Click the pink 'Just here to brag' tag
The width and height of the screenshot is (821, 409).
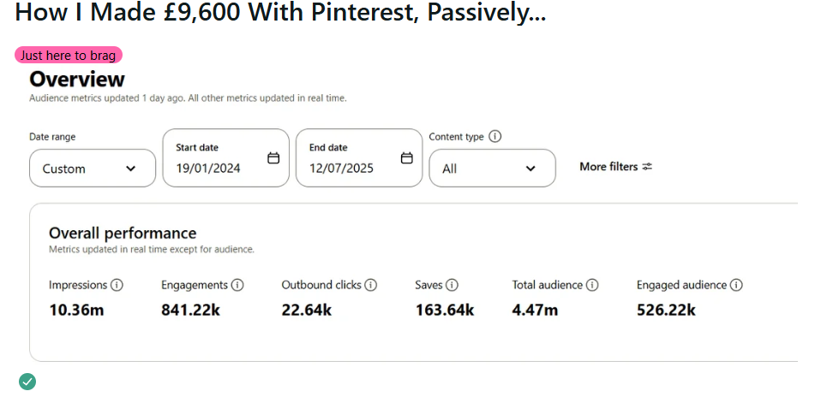tap(69, 56)
